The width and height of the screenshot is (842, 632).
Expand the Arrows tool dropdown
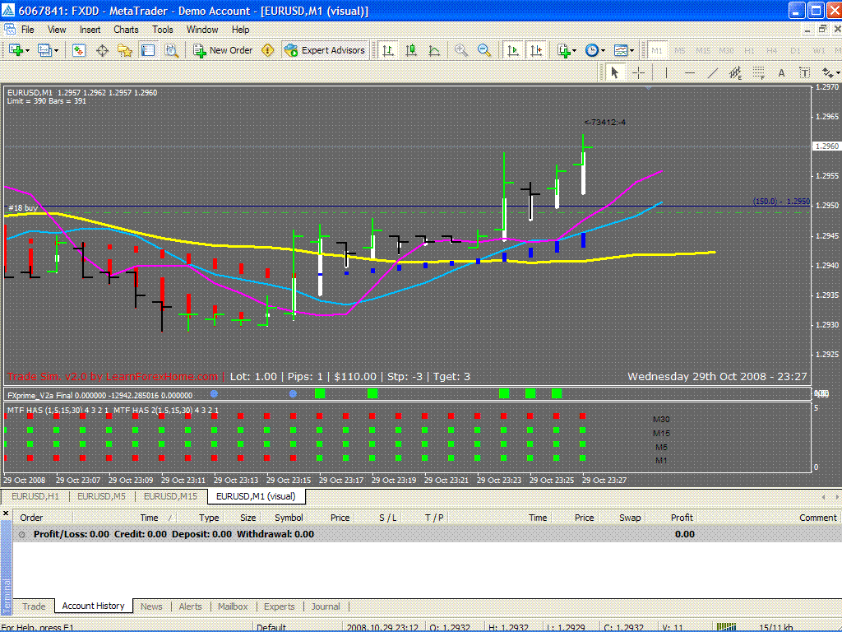pyautogui.click(x=838, y=73)
